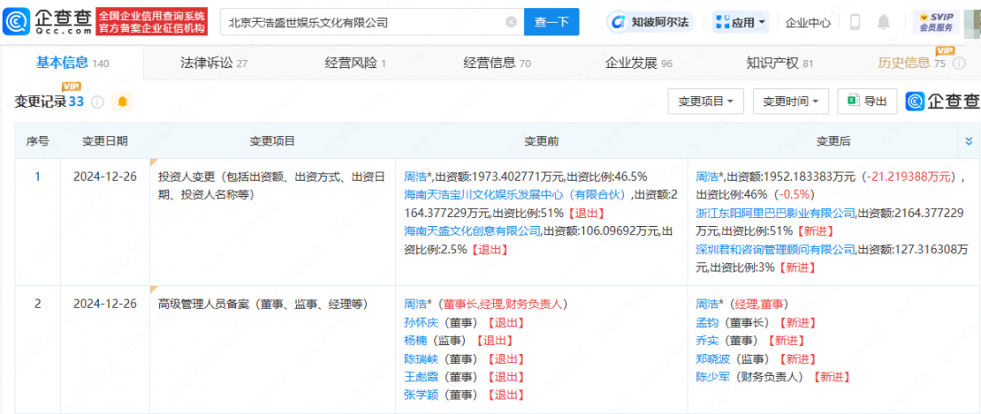Viewport: 981px width, 414px height.
Task: Switch to the 知识产权 tab
Action: pos(779,63)
